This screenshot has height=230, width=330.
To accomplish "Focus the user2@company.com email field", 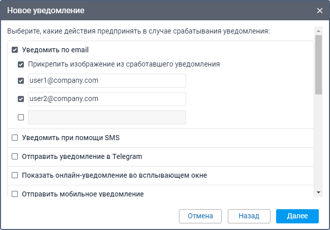I will (x=107, y=99).
